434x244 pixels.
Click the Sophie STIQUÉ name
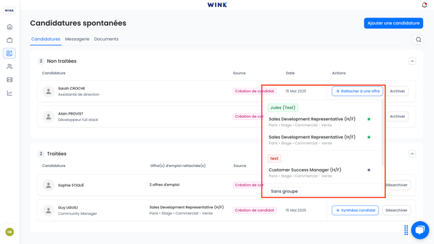point(71,185)
